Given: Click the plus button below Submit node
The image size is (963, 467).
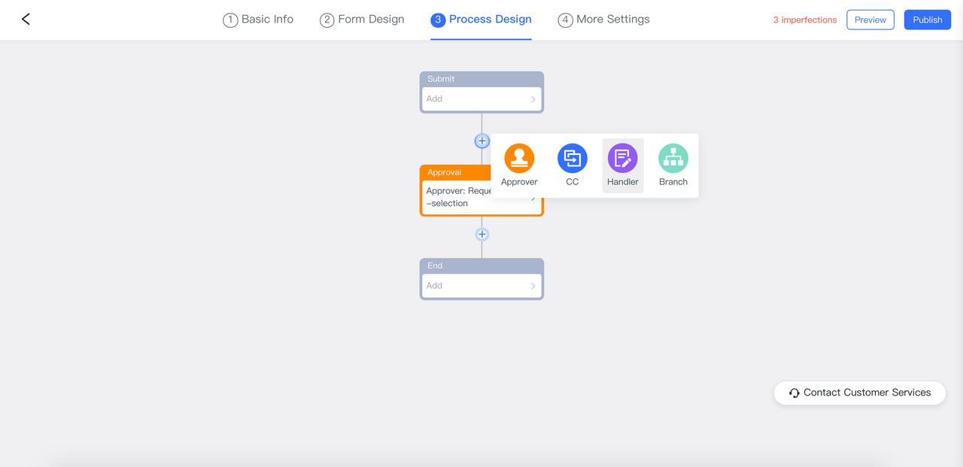Looking at the screenshot, I should pyautogui.click(x=482, y=141).
